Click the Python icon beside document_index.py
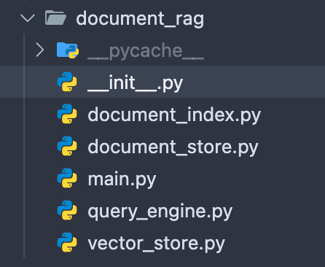Image resolution: width=325 pixels, height=267 pixels. (67, 114)
